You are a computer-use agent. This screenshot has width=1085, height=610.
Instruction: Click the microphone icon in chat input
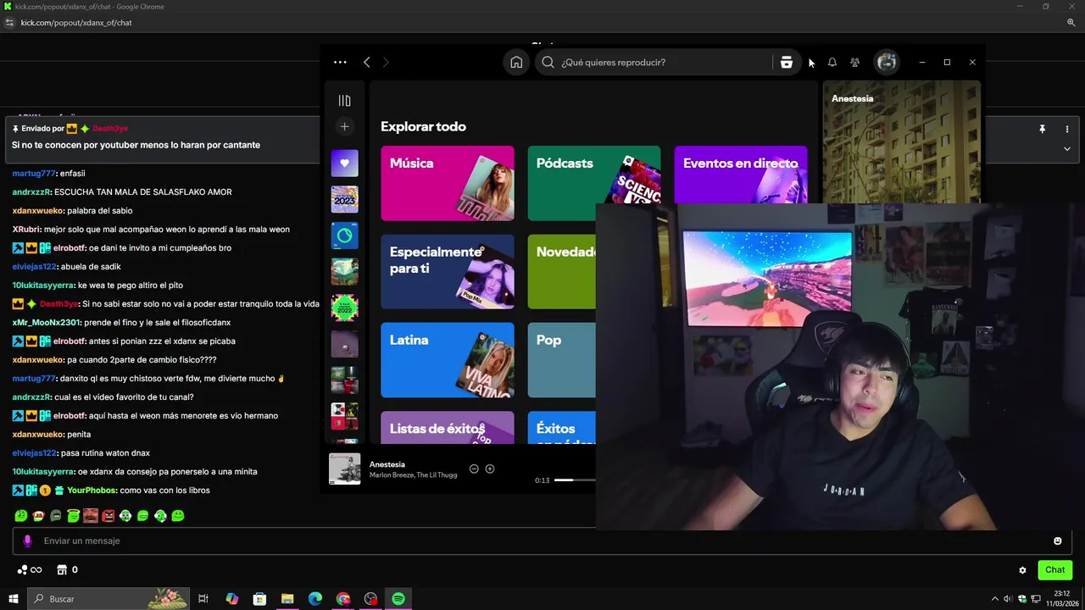point(27,541)
